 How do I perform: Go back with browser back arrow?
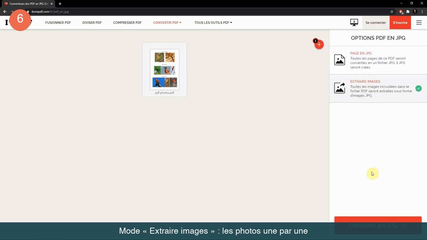(5, 11)
